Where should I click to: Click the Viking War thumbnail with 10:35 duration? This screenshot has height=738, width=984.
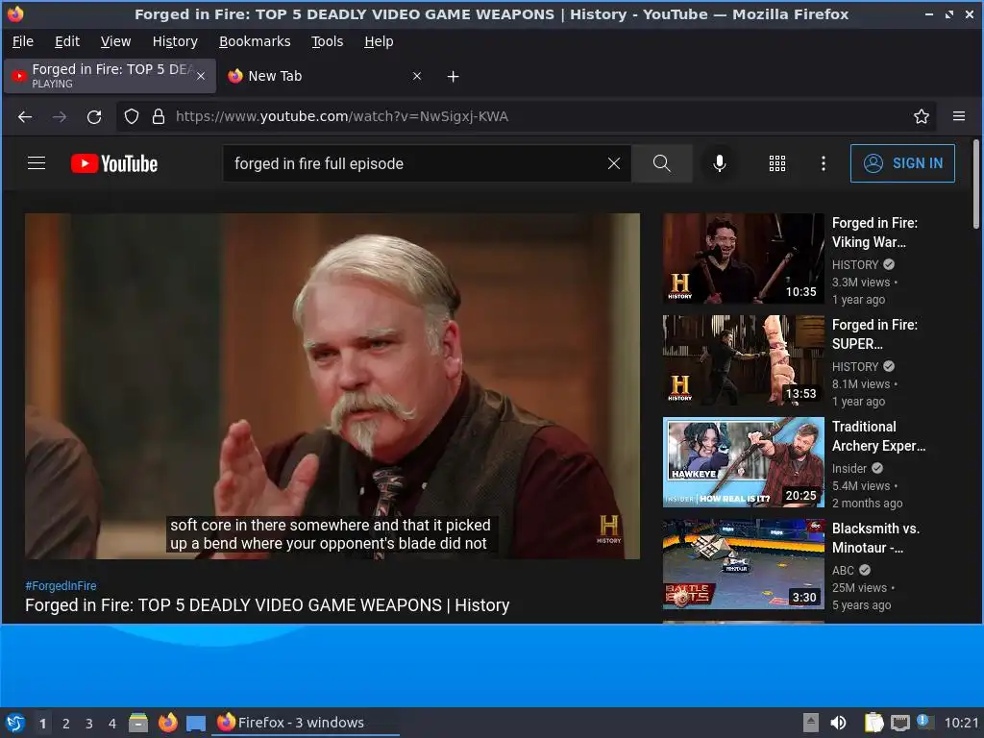click(744, 258)
